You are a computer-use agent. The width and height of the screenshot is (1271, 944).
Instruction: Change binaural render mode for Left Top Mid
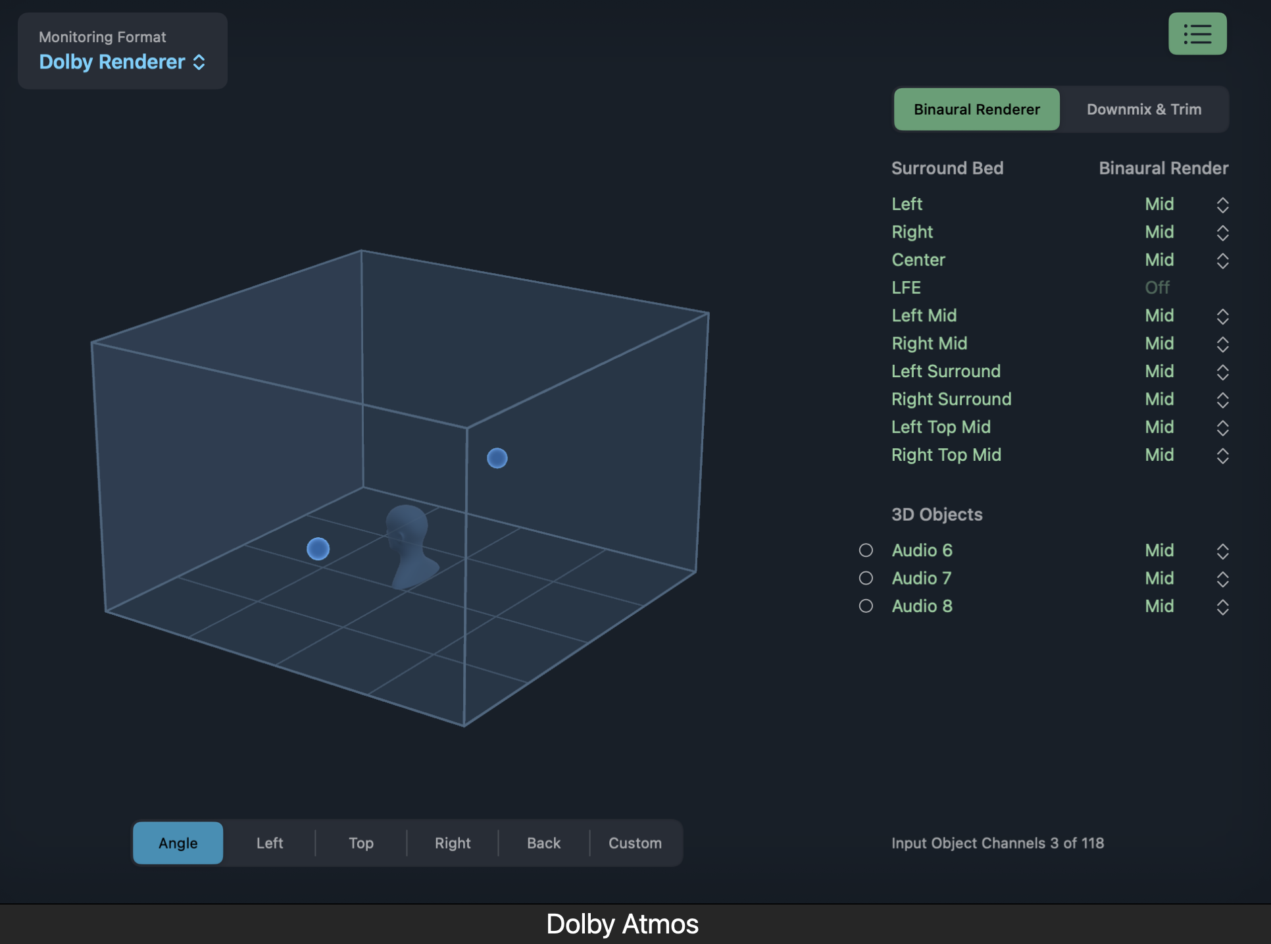click(1222, 428)
